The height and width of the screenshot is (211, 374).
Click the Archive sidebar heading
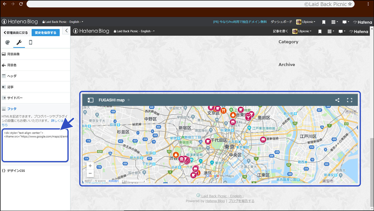(287, 65)
